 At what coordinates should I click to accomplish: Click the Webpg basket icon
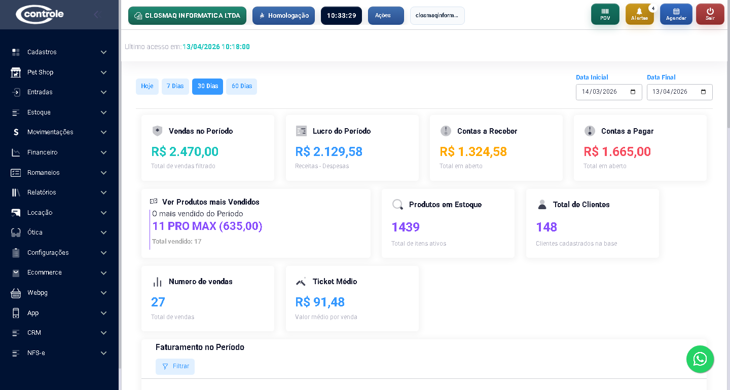[x=16, y=293]
